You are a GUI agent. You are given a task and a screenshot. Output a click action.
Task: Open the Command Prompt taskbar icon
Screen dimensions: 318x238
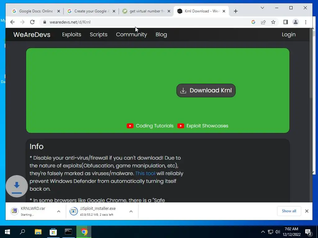coord(68,232)
